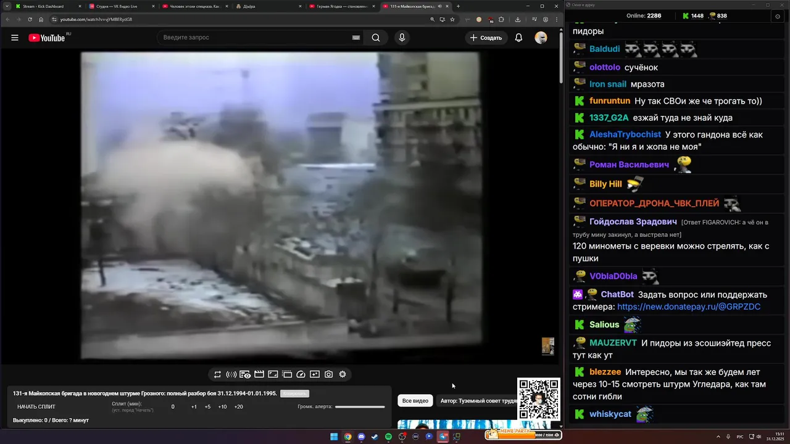Switch to the 'Студия — VK Видео Live' tab
This screenshot has width=790, height=444.
(x=121, y=6)
